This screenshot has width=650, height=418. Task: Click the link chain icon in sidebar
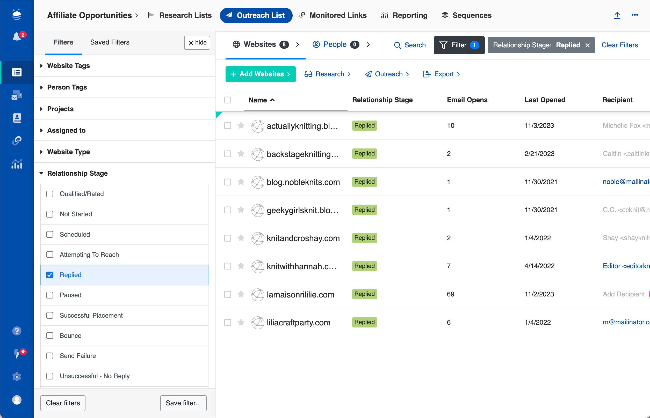pos(17,141)
